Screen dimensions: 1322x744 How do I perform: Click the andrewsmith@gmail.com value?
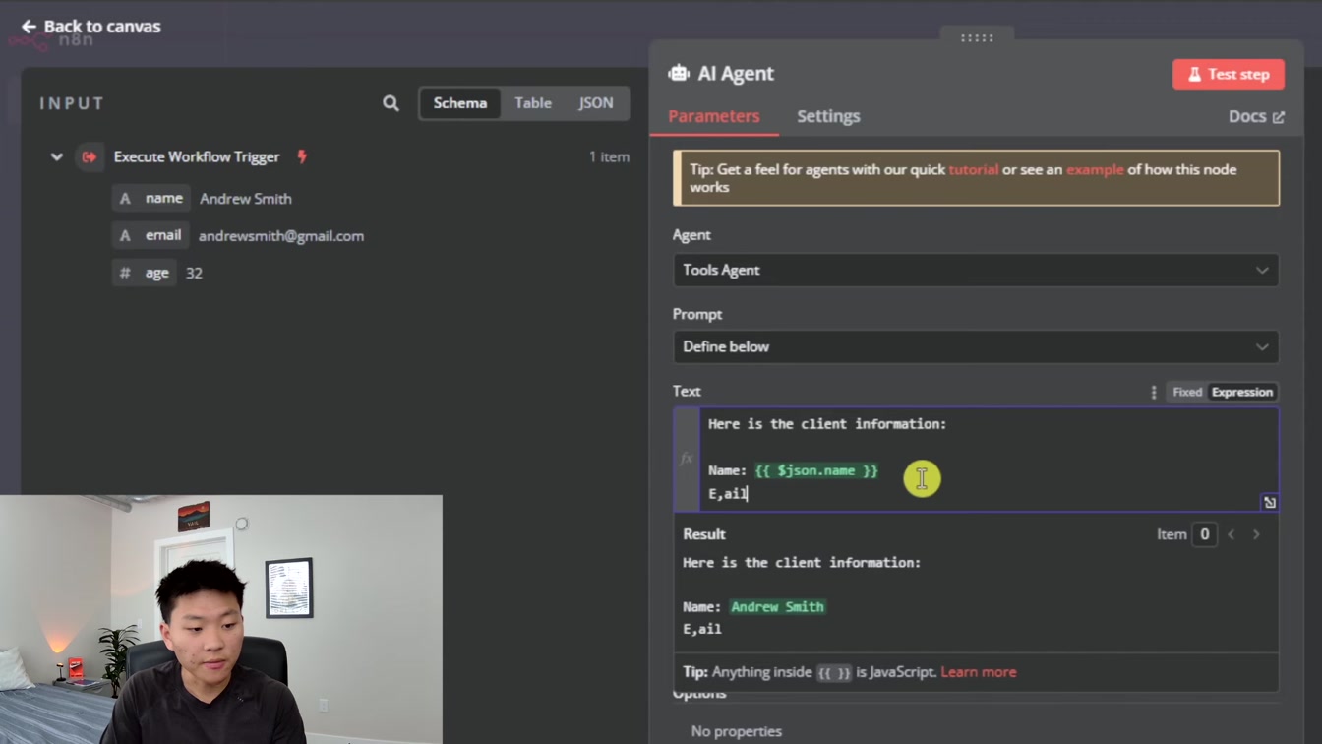click(281, 236)
